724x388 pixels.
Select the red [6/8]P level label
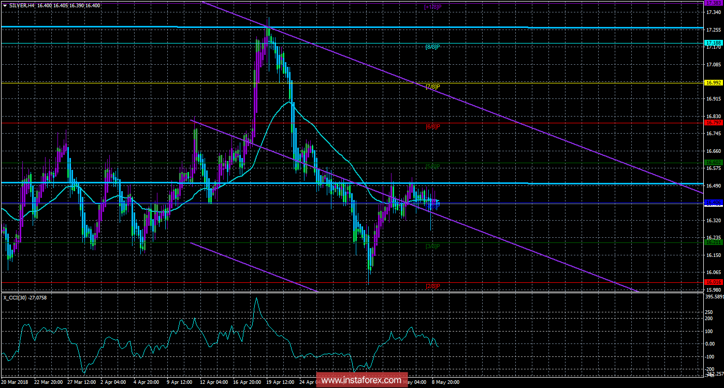(x=432, y=126)
